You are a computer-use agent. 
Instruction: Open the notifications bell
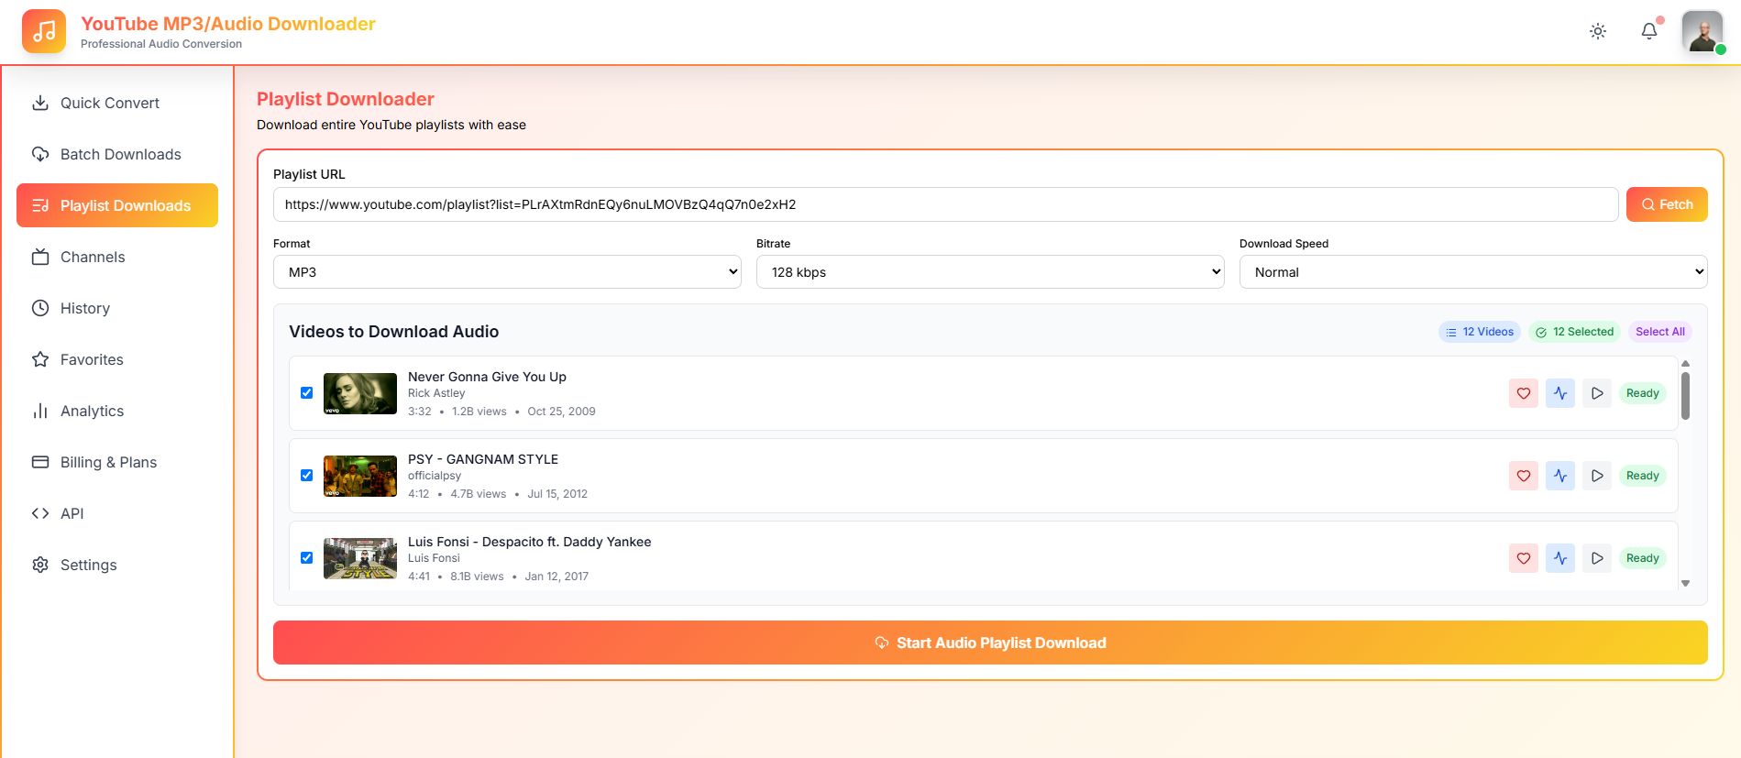click(x=1649, y=31)
